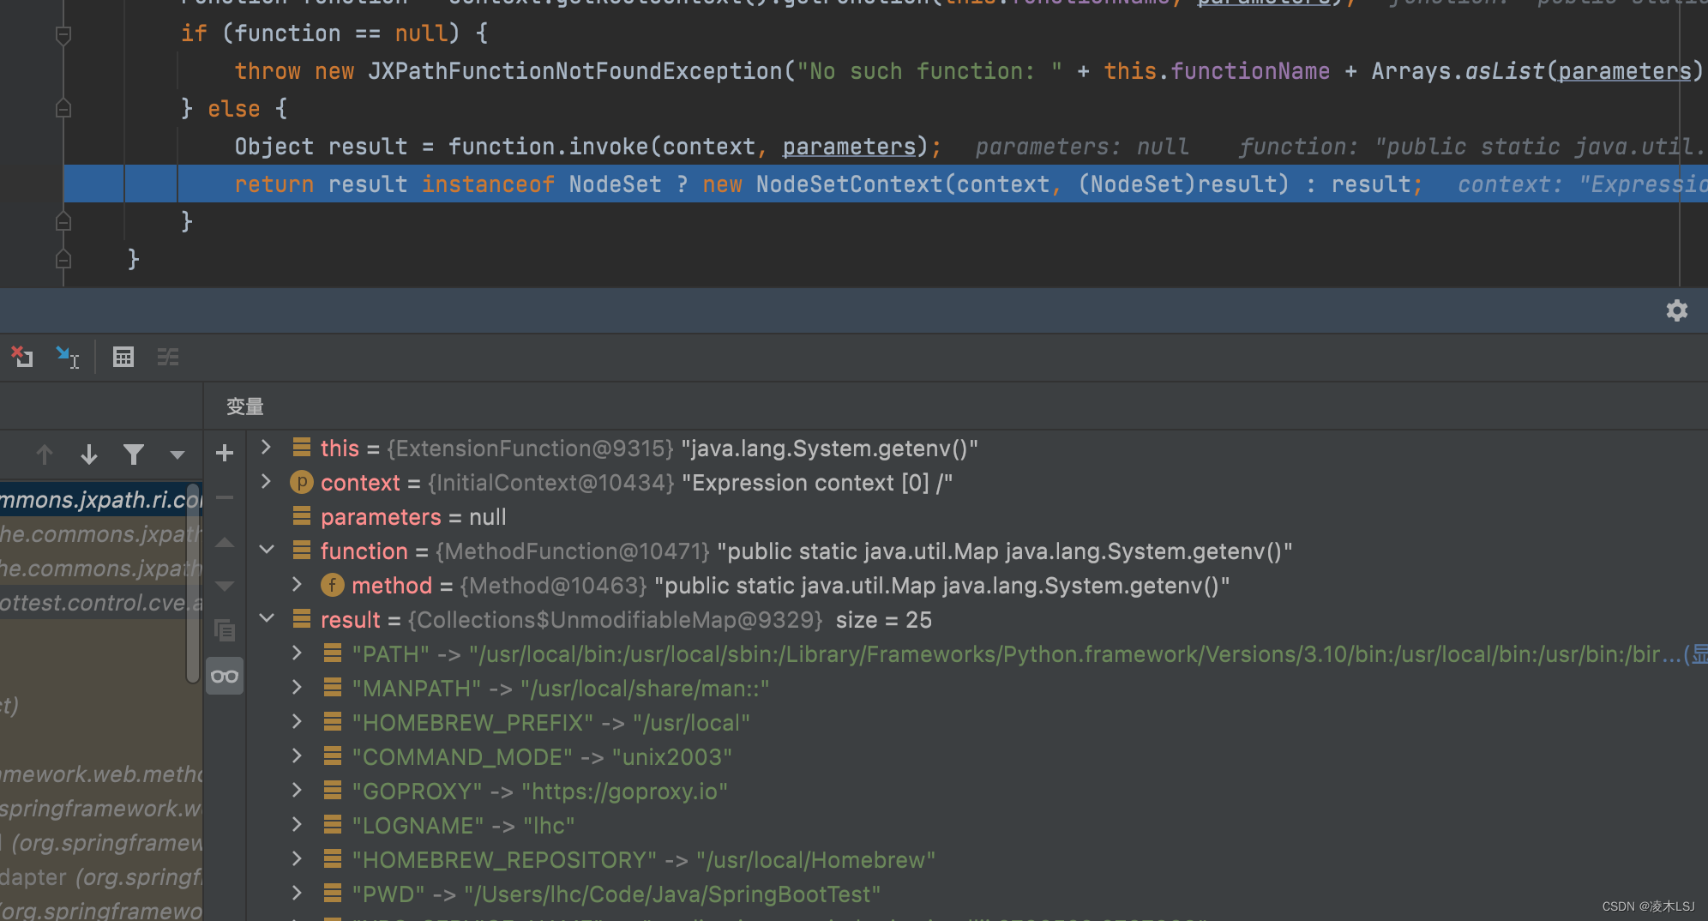Expand the 'this' variable node
This screenshot has width=1708, height=921.
point(266,447)
